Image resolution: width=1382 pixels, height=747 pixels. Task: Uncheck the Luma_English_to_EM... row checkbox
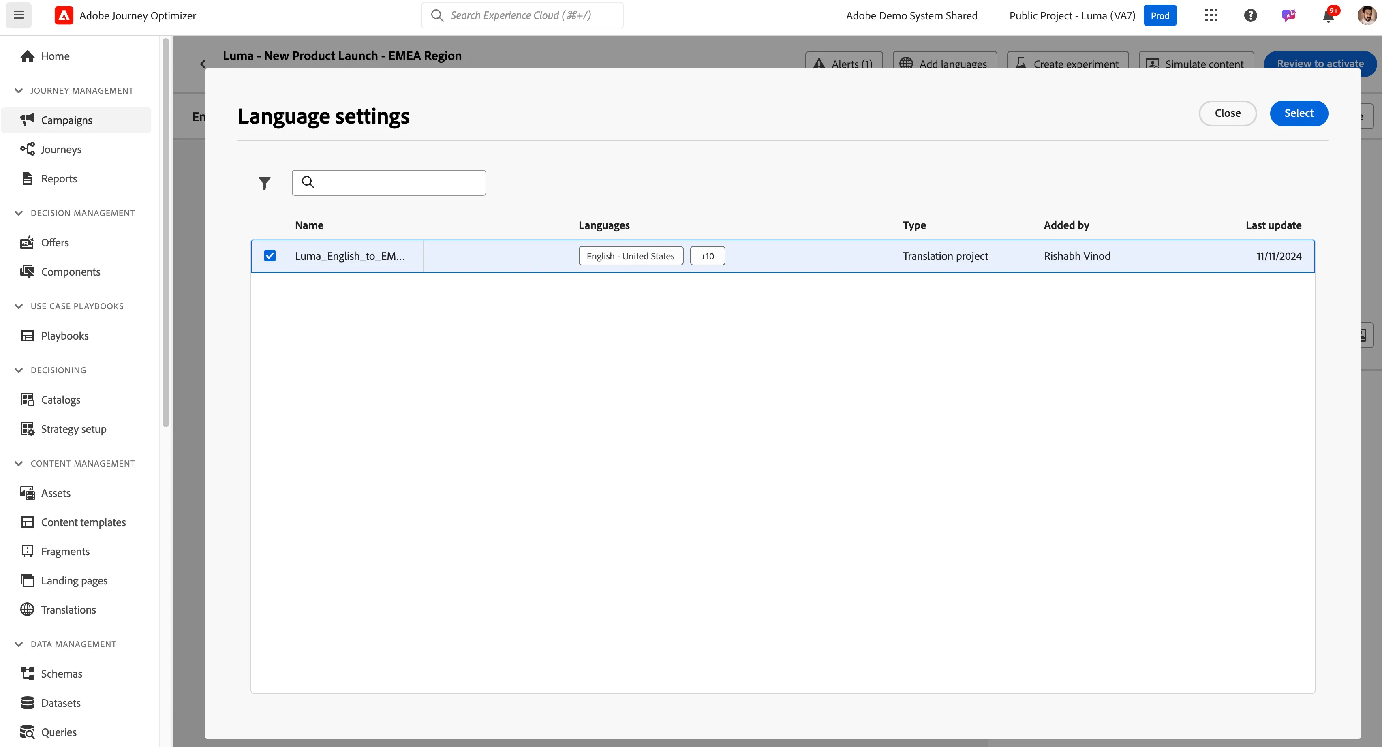pos(270,256)
